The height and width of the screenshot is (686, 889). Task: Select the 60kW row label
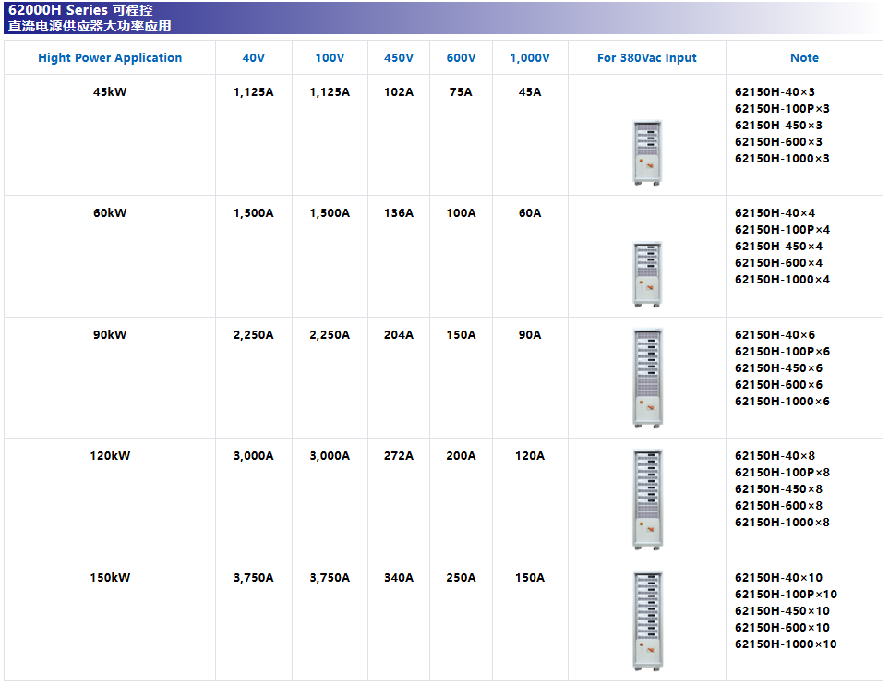pyautogui.click(x=110, y=213)
